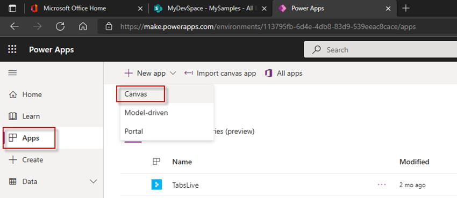Open more options for TabsLive
Viewport: 457px width, 198px height.
click(382, 185)
